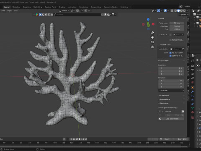Open the World properties red globe tab
The width and height of the screenshot is (201, 151).
[x=193, y=82]
